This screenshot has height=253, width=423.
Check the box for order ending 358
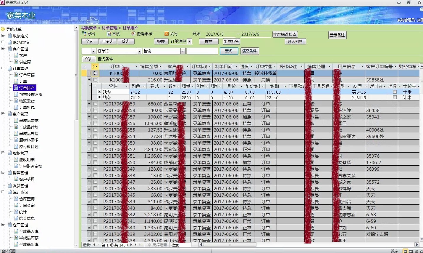(95, 110)
